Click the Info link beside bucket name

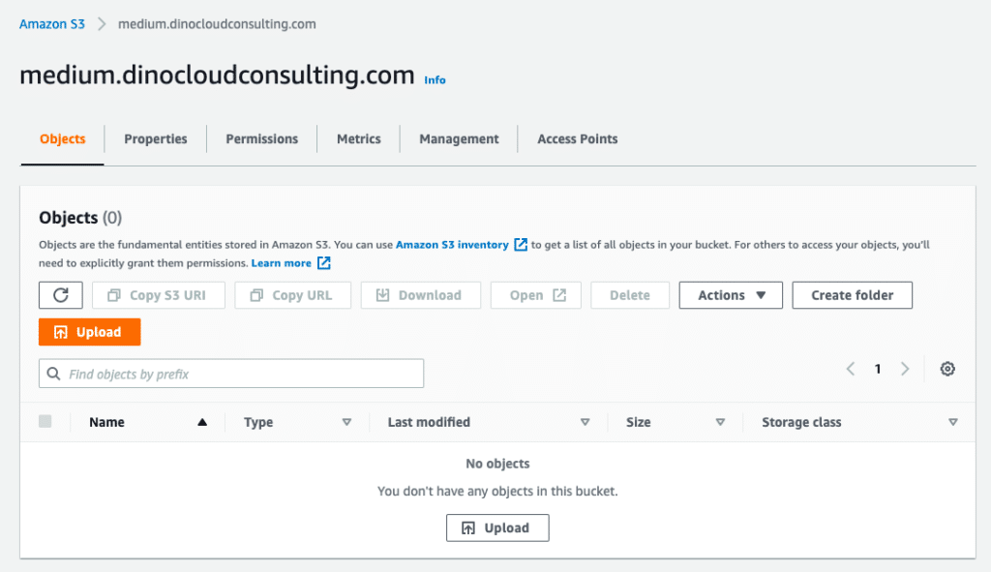point(435,80)
